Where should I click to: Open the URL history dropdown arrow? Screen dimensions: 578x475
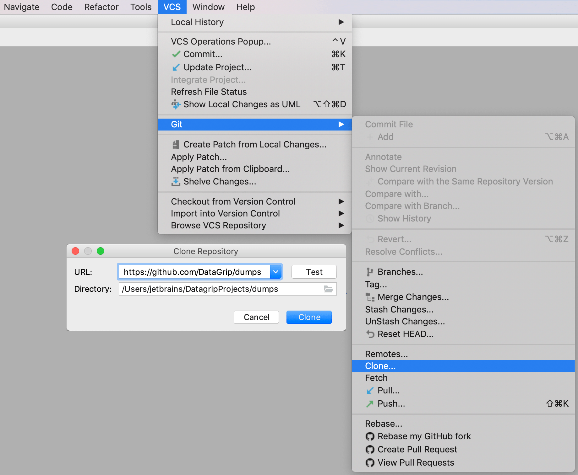(x=276, y=272)
